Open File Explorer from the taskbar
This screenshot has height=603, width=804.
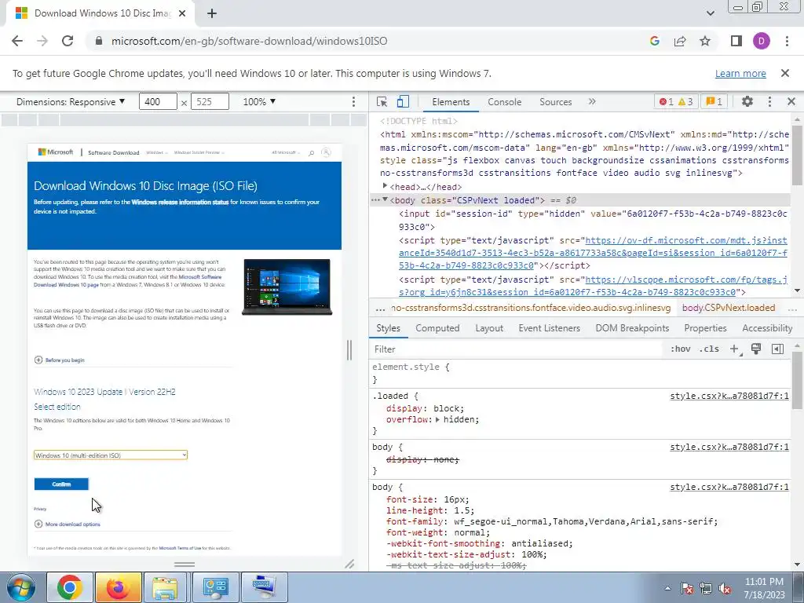165,587
